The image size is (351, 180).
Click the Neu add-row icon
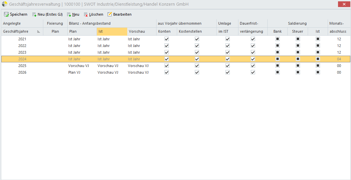69,15
